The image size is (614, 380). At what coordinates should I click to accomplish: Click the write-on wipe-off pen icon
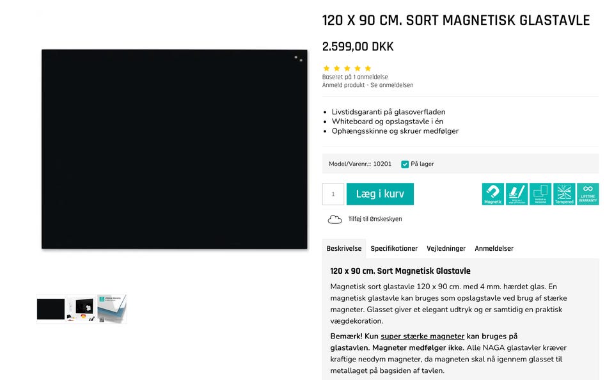coord(517,194)
